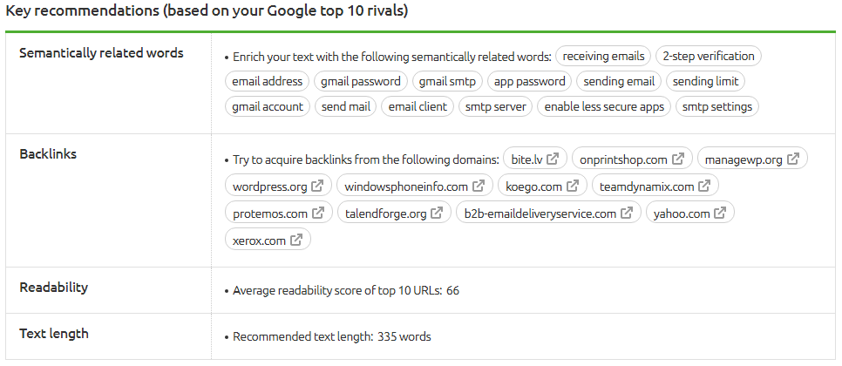The width and height of the screenshot is (842, 366).
Task: Click the 'email client' keyword tag
Action: [418, 106]
